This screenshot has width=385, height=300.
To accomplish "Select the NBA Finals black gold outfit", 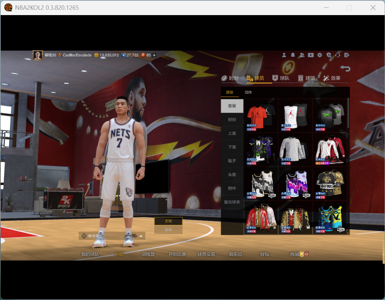I will [330, 184].
